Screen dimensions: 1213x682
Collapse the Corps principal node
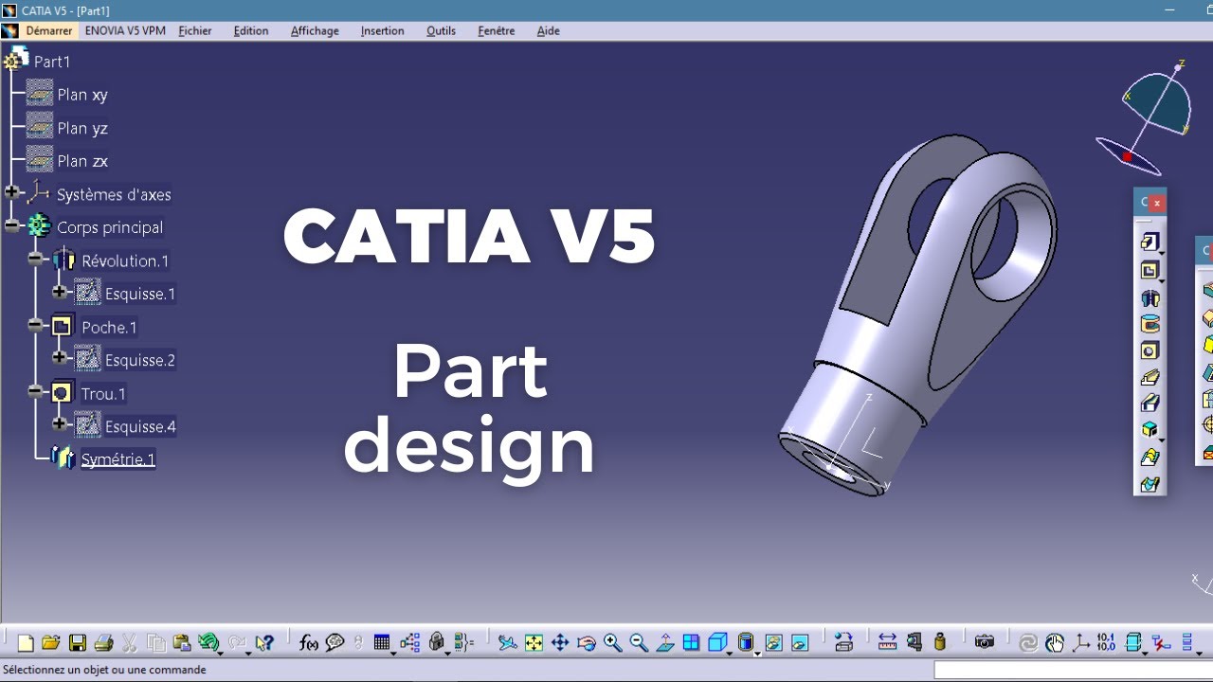(12, 226)
